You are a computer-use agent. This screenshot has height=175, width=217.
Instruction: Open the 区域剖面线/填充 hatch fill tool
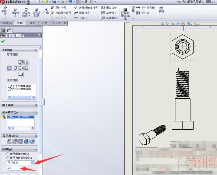click(x=125, y=14)
